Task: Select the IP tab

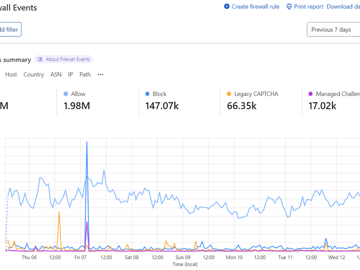Action: 70,74
